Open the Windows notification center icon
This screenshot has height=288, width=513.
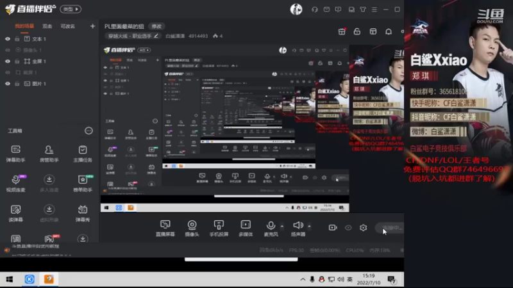coord(392,280)
